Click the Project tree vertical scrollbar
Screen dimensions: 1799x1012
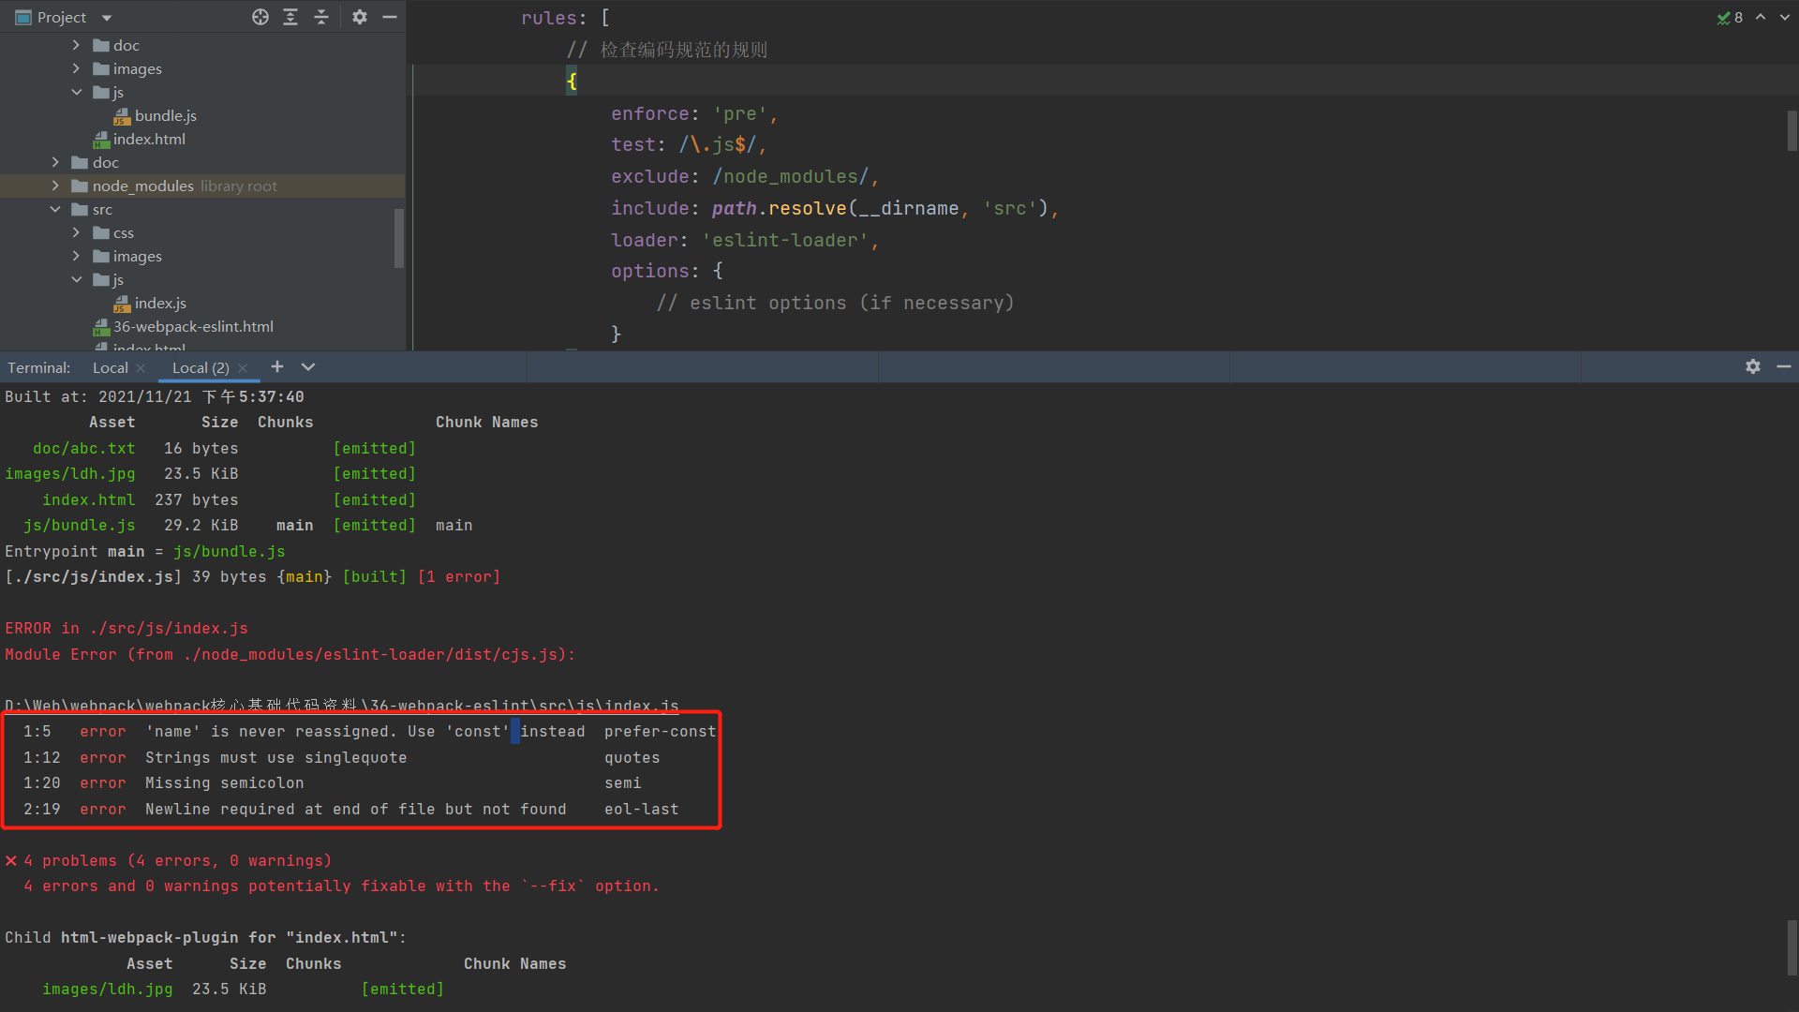[x=399, y=237]
